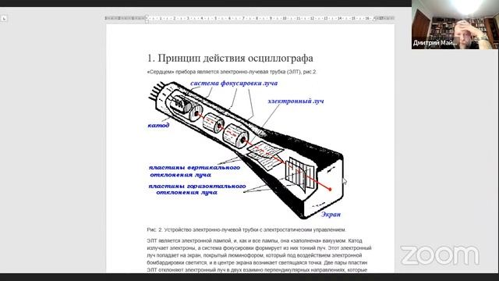Click caption "Рис. 2. Устройство электронно-лучевой трубки"

coord(246,229)
